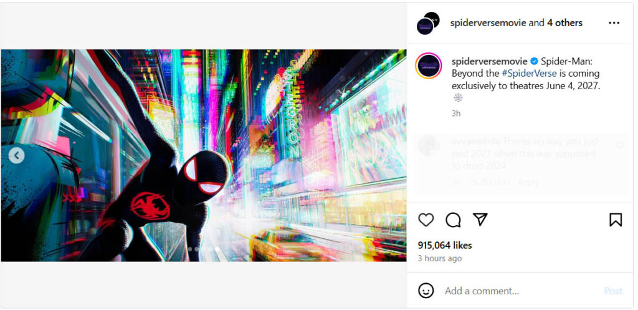Jump to first slide via carousel dot
This screenshot has height=310, width=638.
(191, 248)
